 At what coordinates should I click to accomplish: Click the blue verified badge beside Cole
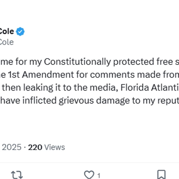(20, 31)
